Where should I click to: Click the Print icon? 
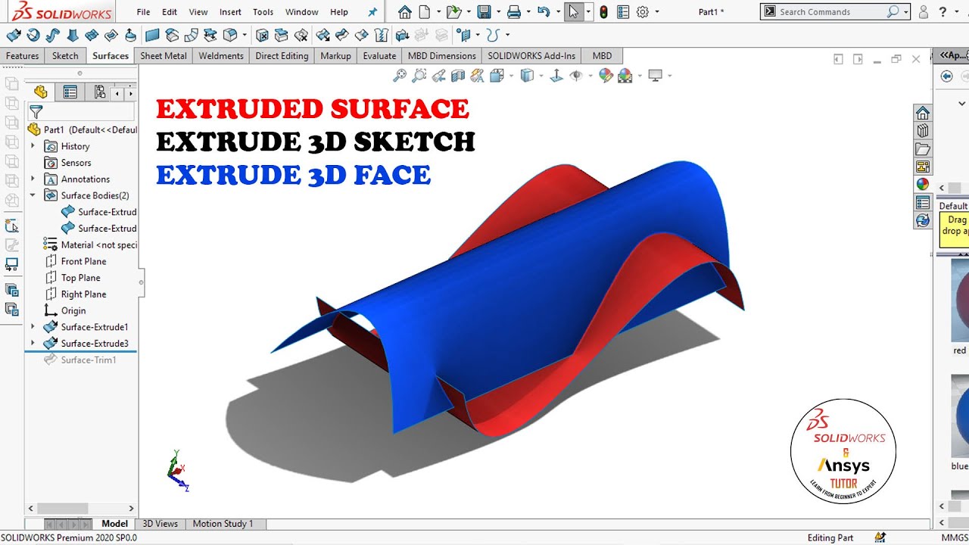pos(514,11)
